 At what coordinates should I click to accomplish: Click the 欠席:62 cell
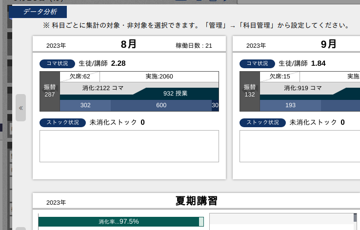(80, 77)
